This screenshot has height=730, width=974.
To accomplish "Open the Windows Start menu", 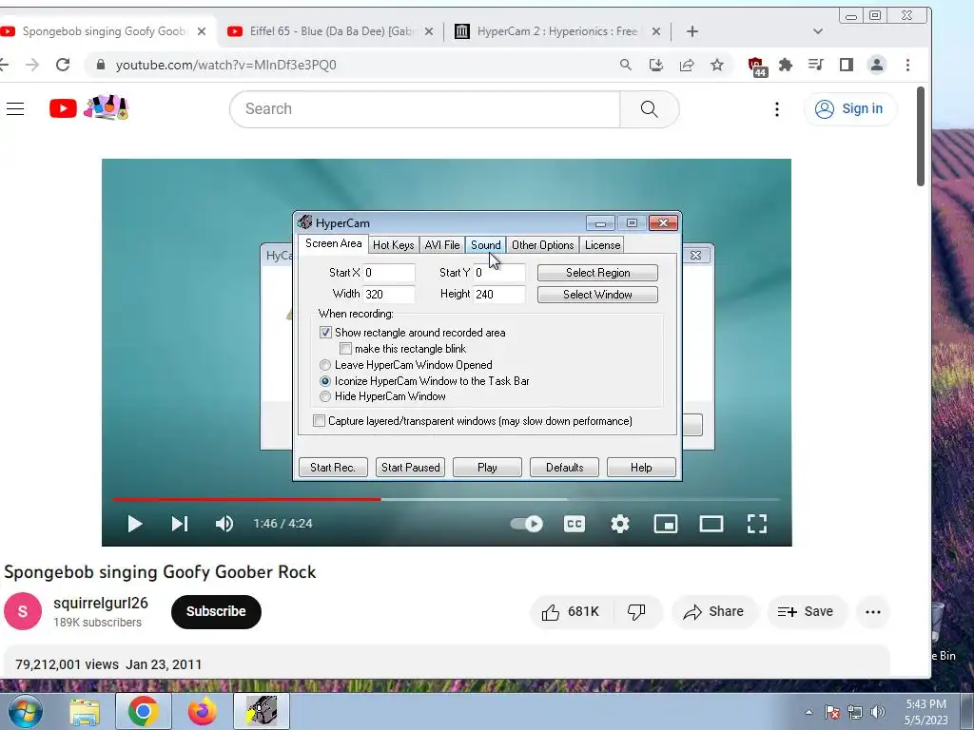I will pos(25,711).
